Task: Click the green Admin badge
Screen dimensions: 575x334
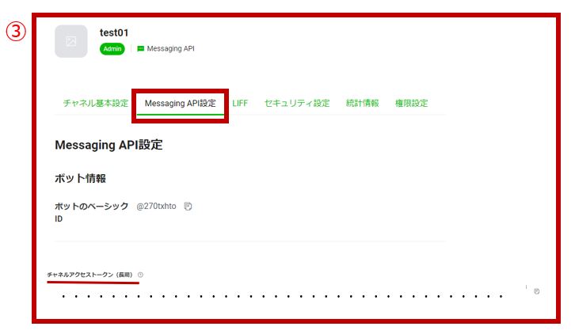Action: 112,49
